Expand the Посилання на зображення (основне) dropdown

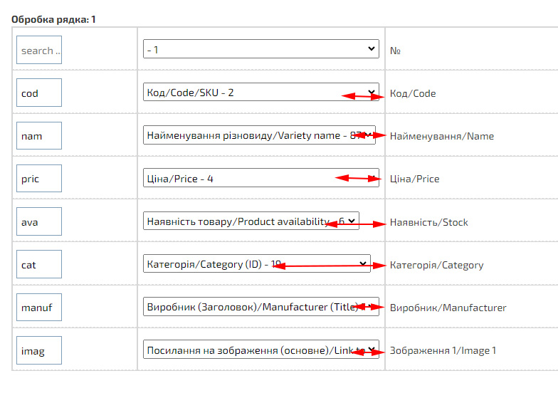coord(260,350)
